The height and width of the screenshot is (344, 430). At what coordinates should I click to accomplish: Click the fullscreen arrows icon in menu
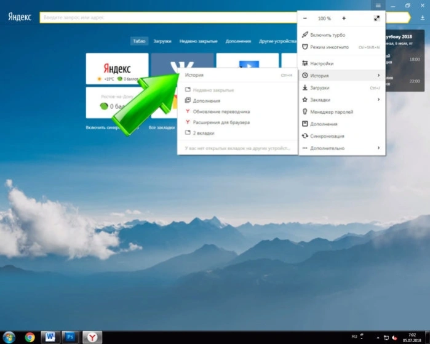coord(377,18)
